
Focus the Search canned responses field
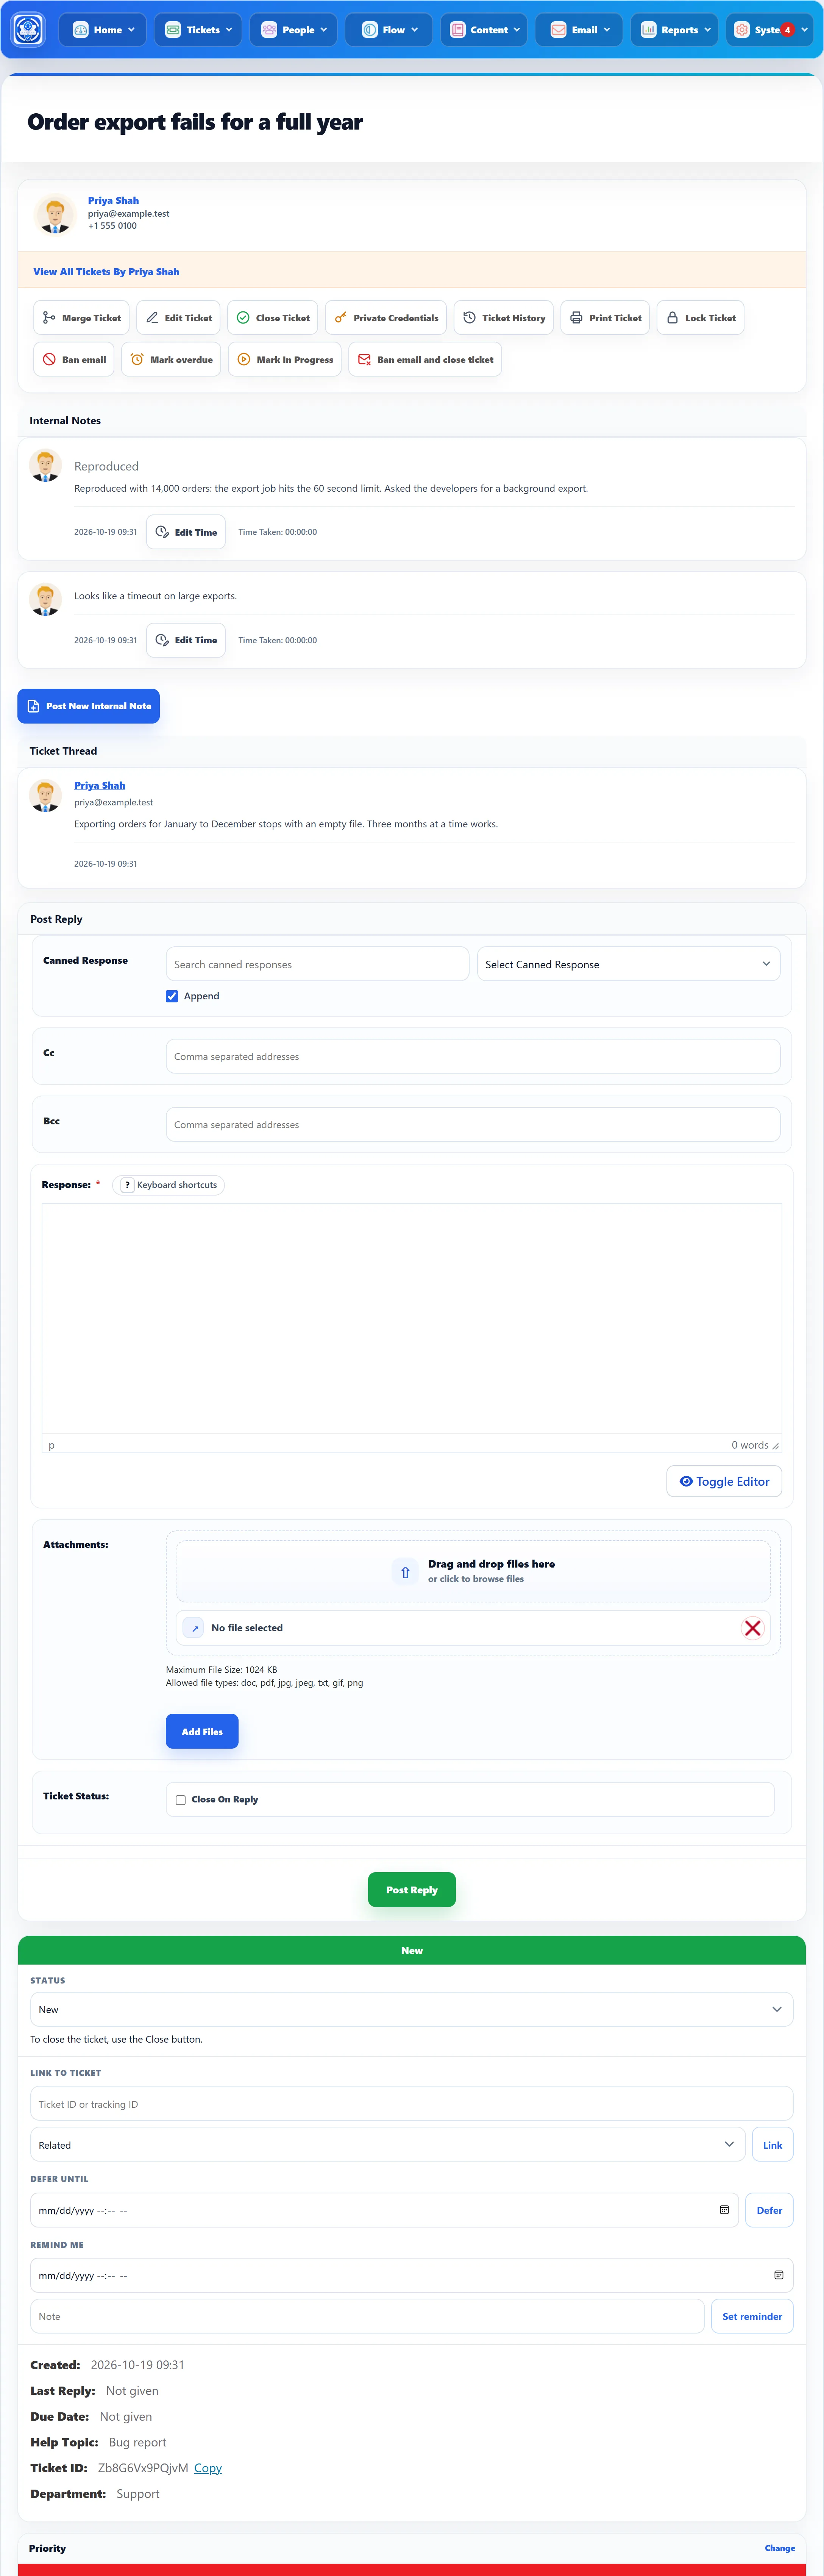click(x=317, y=964)
